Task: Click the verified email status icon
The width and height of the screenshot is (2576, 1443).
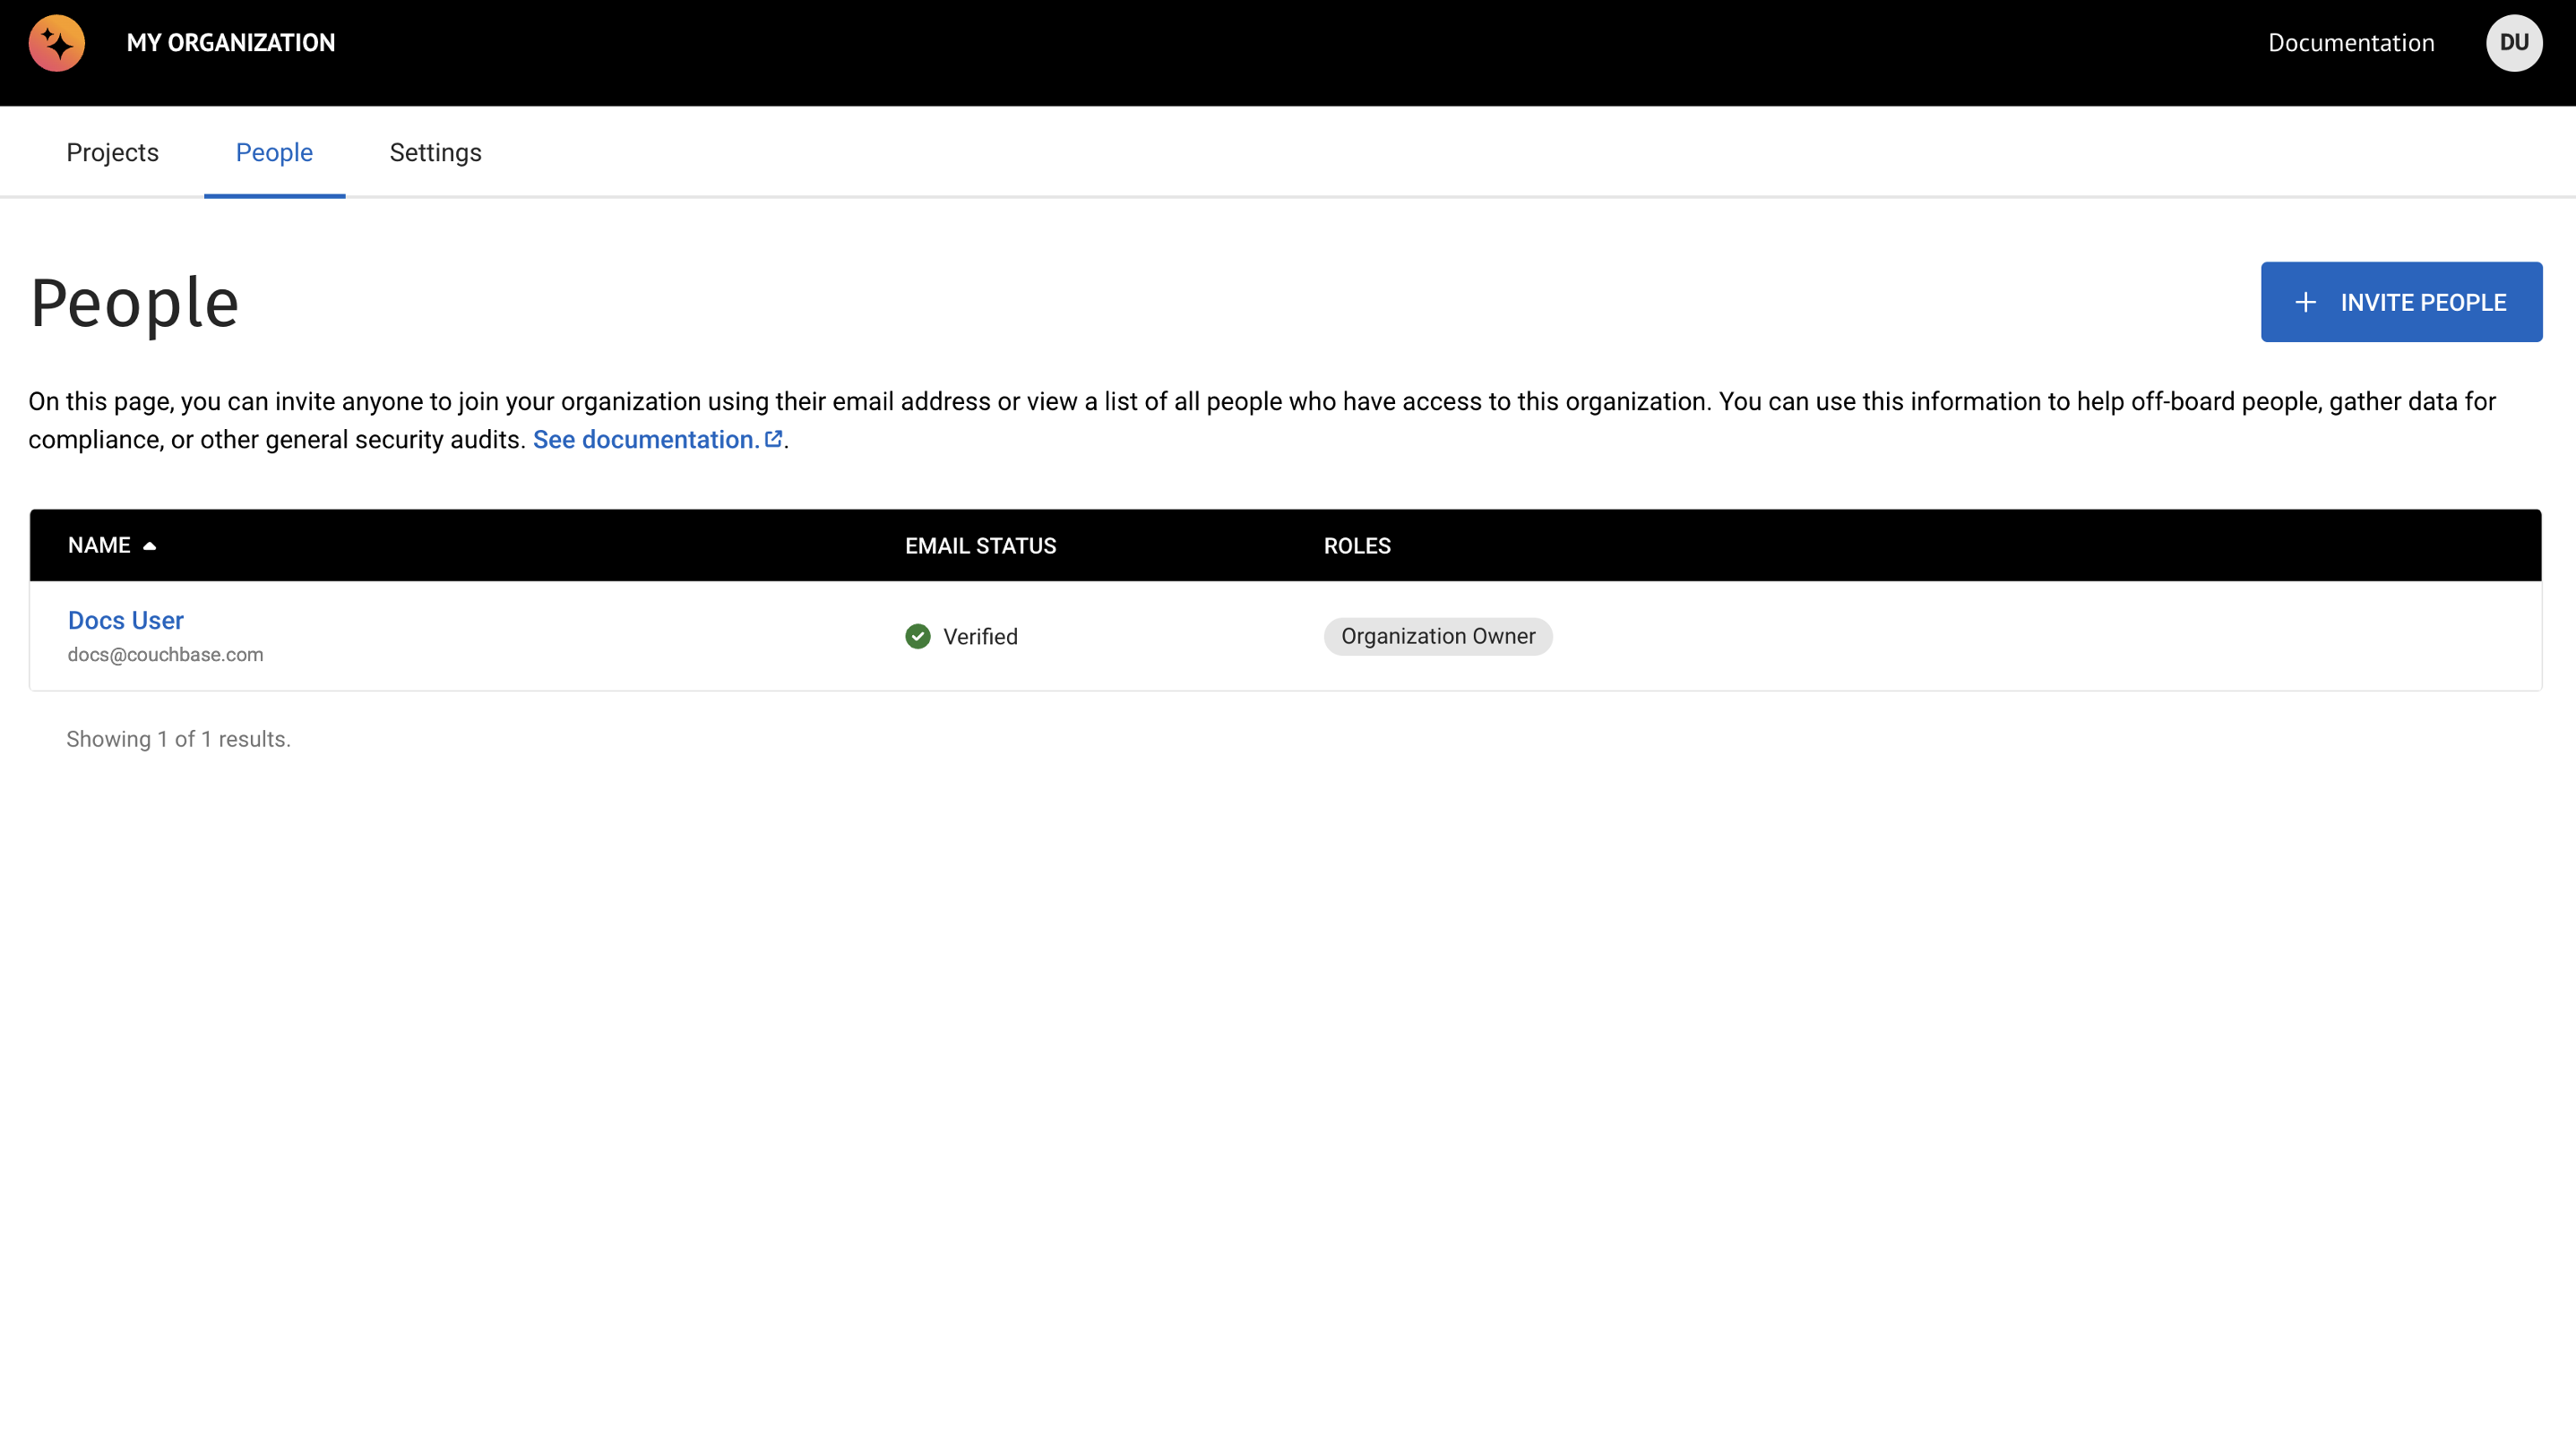Action: [x=917, y=635]
